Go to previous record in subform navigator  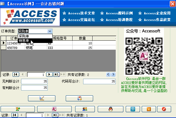[23, 74]
